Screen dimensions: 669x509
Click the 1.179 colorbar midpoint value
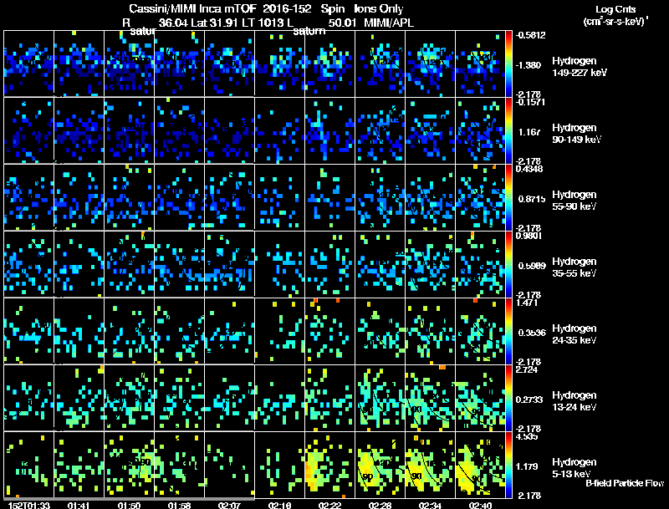point(527,466)
